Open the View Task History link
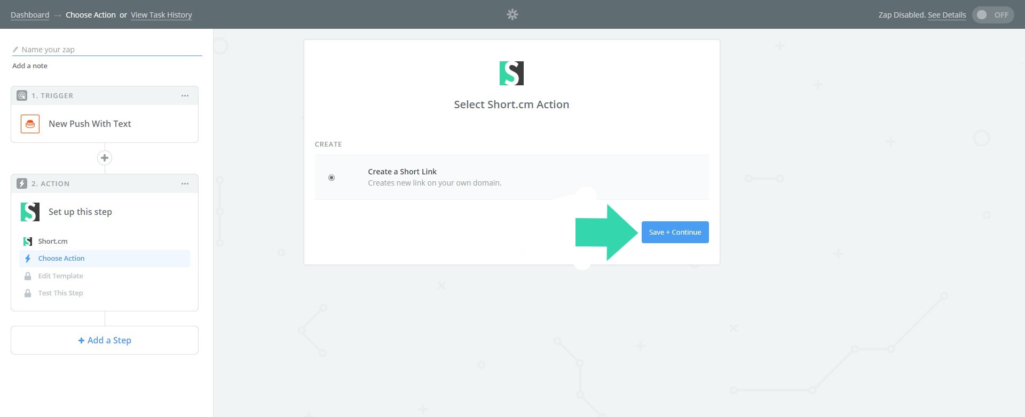 [161, 15]
